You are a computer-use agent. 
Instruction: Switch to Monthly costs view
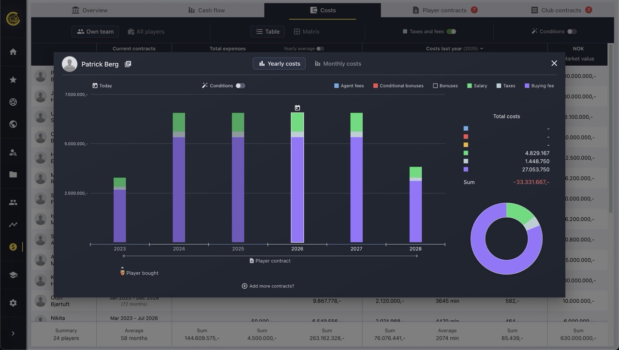[338, 64]
